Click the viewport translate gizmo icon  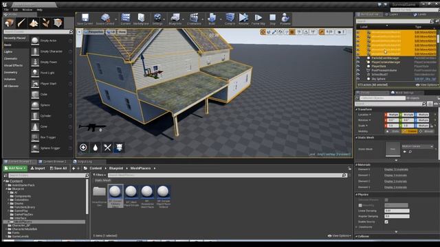pos(263,32)
